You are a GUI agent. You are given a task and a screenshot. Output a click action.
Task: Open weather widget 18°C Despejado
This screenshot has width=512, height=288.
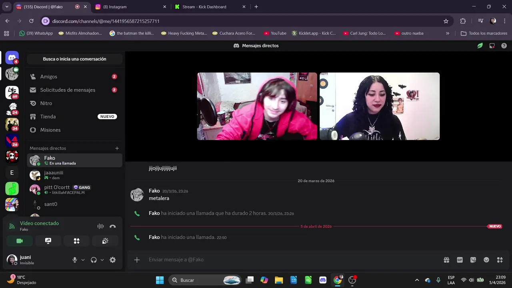(x=22, y=280)
